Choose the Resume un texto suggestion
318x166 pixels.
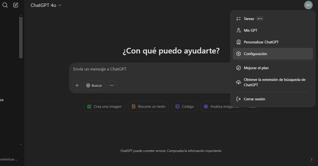click(x=148, y=107)
